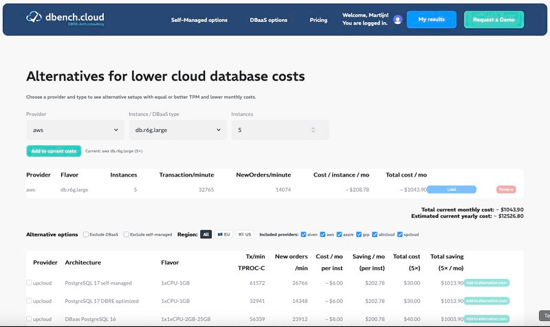Open the user profile avatar icon
This screenshot has width=550, height=327.
397,20
